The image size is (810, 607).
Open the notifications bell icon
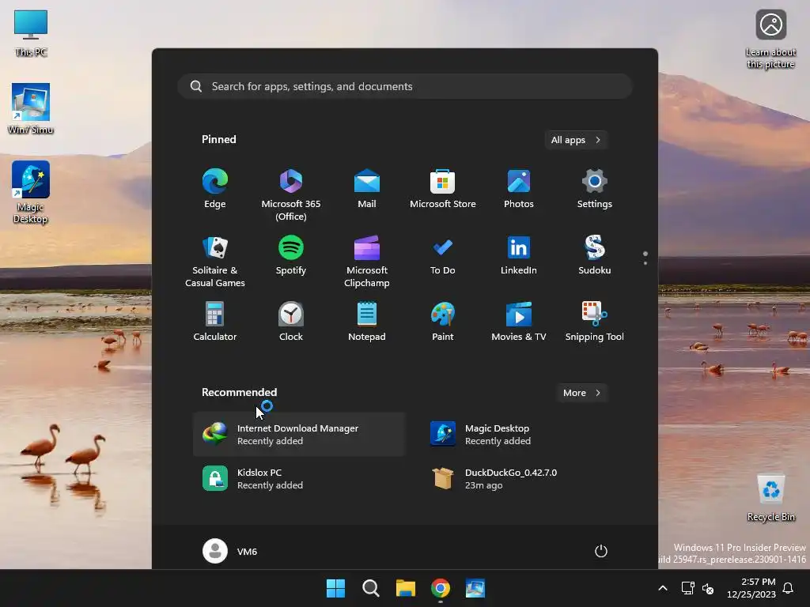[x=789, y=588]
